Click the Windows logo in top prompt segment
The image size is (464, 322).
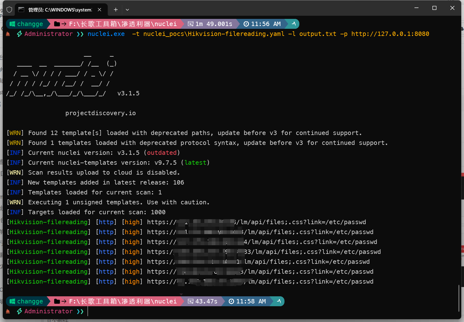pos(12,24)
